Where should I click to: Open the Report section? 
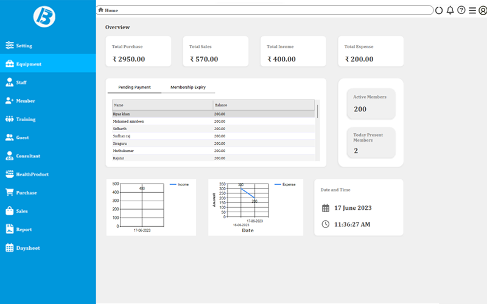point(48,229)
